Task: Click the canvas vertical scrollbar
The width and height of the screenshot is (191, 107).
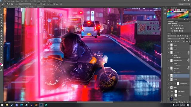Action: click(x=162, y=60)
